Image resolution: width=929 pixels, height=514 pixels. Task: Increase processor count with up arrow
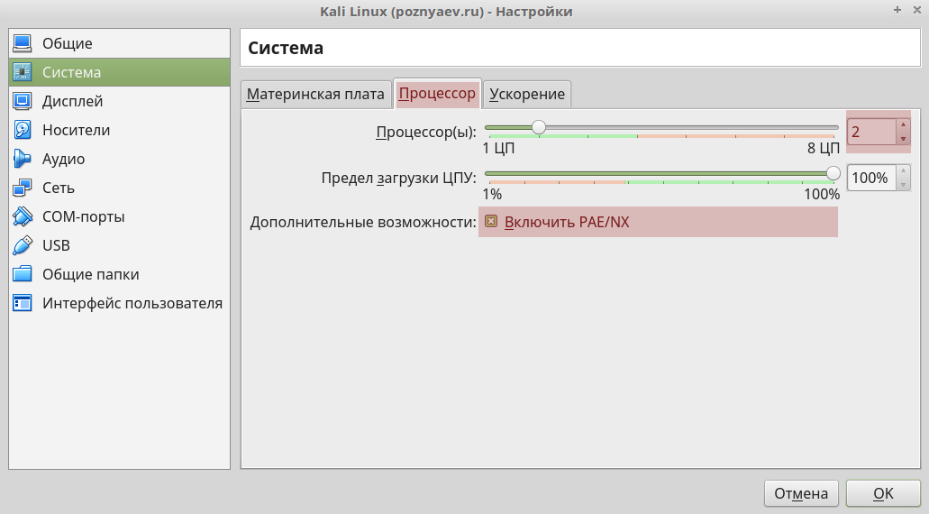(x=903, y=125)
